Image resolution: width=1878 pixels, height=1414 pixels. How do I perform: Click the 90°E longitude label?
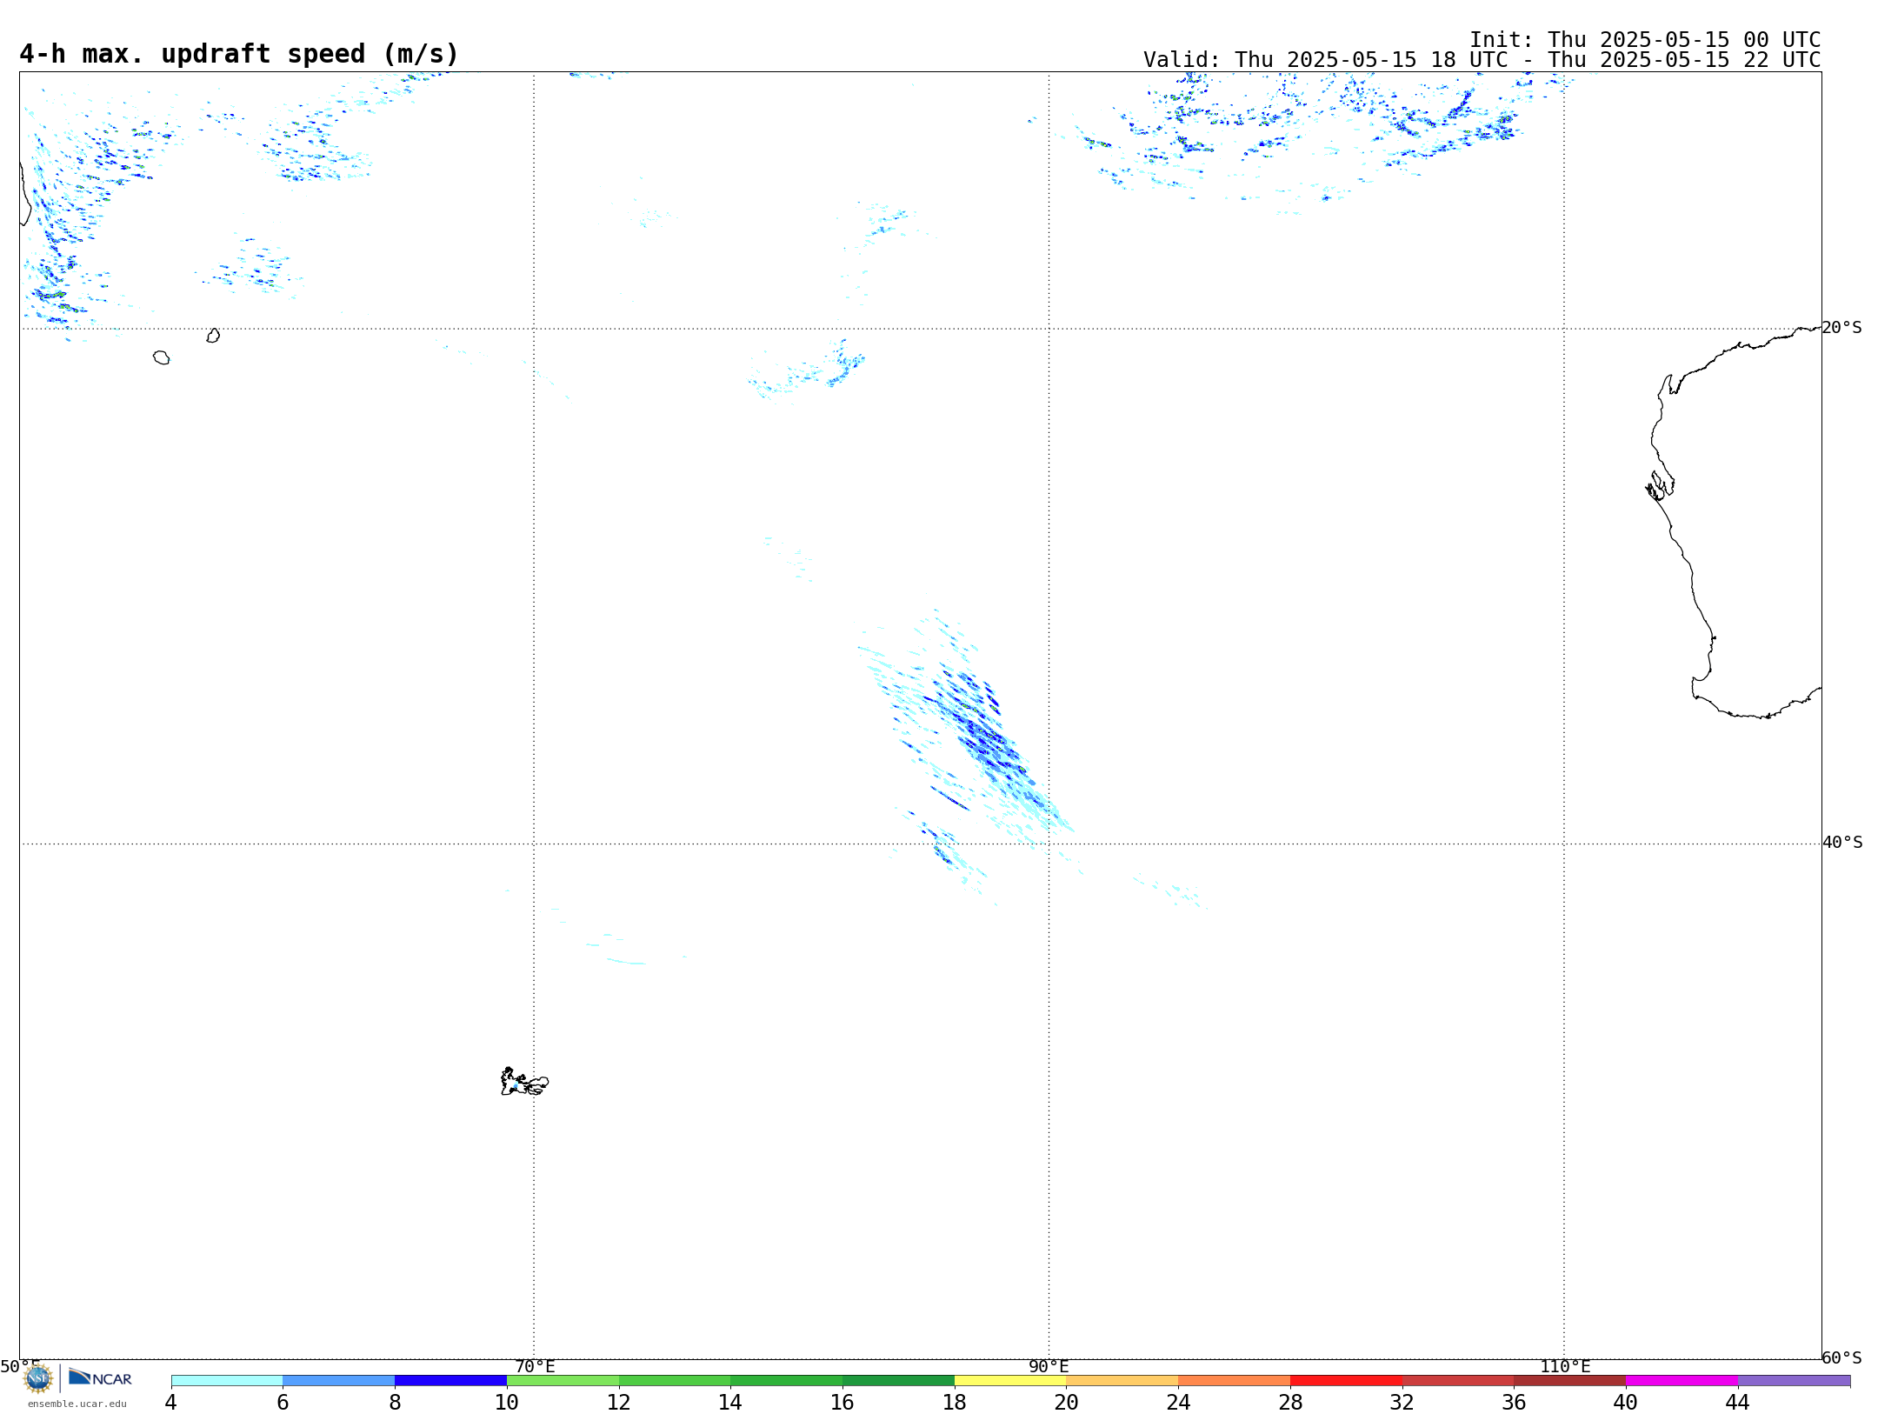(1049, 1367)
